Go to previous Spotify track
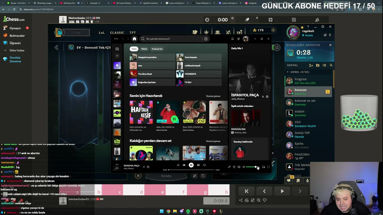Image resolution: width=383 pixels, height=215 pixels. (184, 165)
